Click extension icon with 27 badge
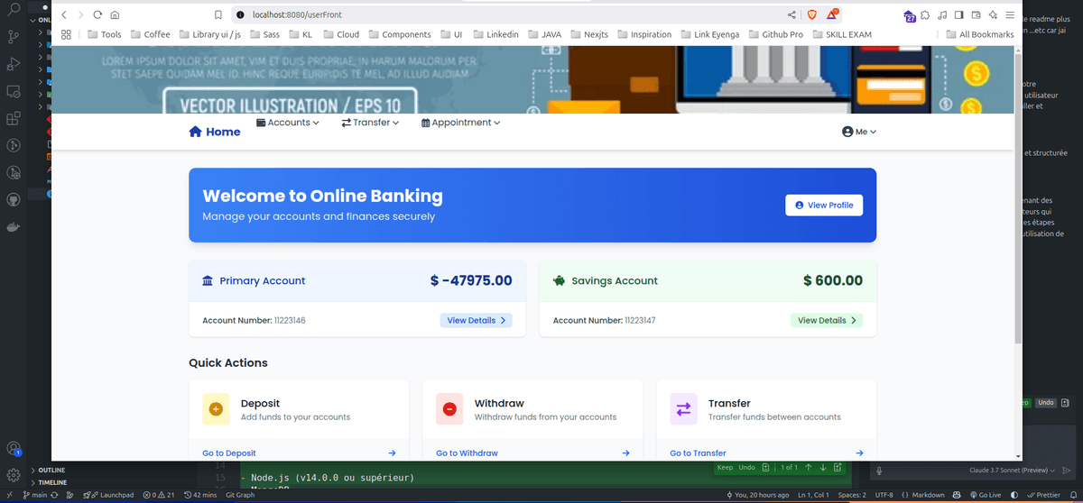This screenshot has height=503, width=1083. (x=910, y=15)
